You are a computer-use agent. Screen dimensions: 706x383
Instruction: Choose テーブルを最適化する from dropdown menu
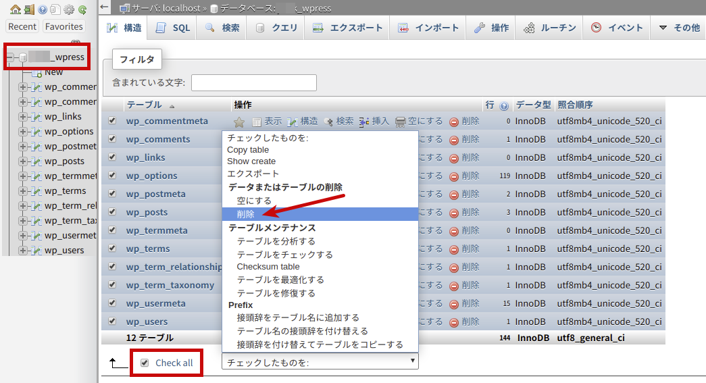coord(280,280)
